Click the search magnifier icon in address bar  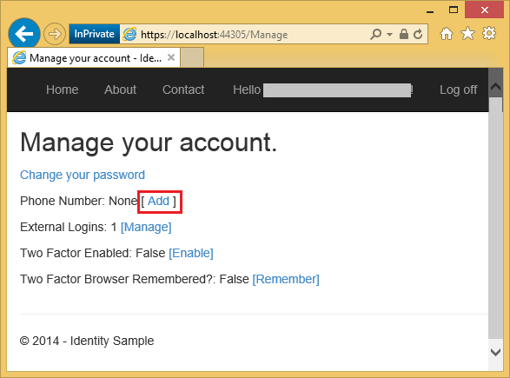click(x=375, y=34)
